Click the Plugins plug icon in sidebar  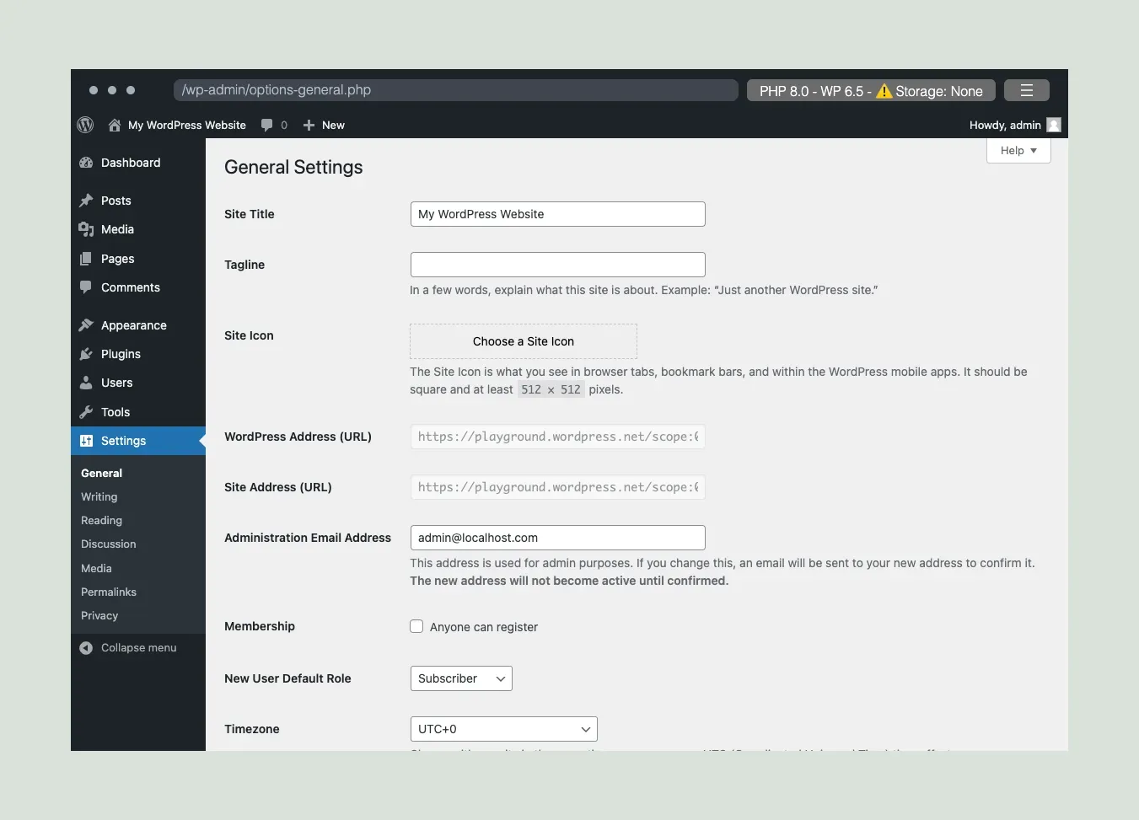pyautogui.click(x=86, y=354)
